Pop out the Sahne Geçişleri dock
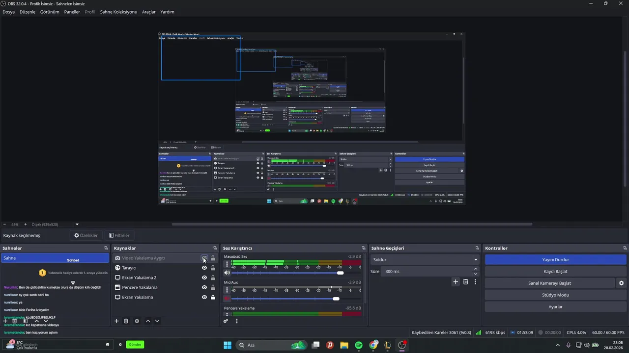629x353 pixels. [477, 248]
